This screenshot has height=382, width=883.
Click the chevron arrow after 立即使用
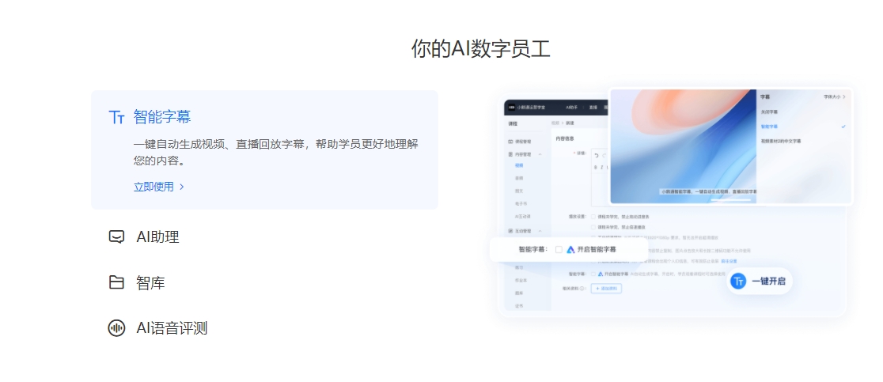point(182,187)
